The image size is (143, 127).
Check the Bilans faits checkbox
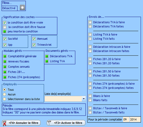click(90, 100)
